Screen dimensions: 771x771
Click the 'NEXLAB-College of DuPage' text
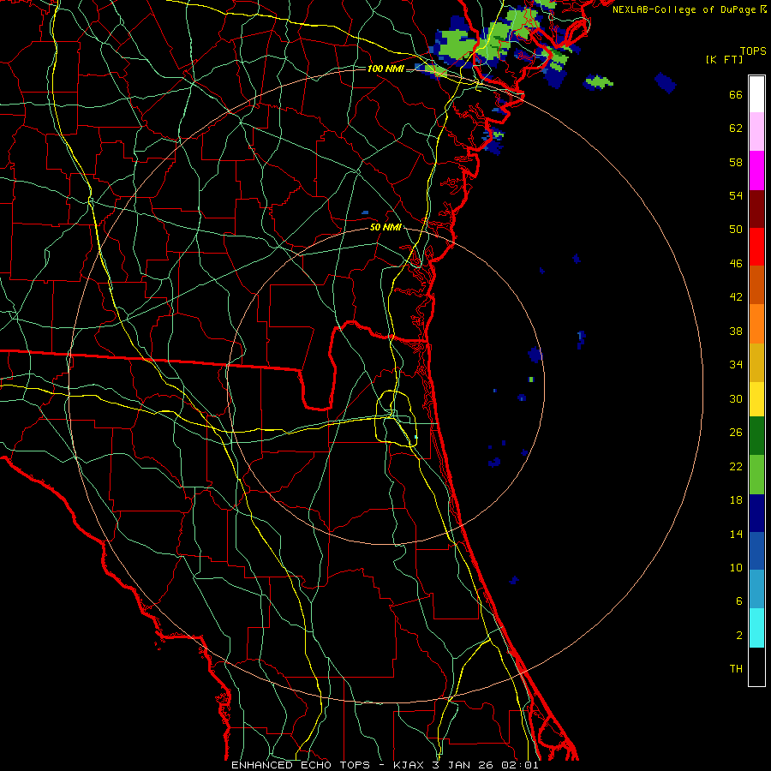coord(685,9)
